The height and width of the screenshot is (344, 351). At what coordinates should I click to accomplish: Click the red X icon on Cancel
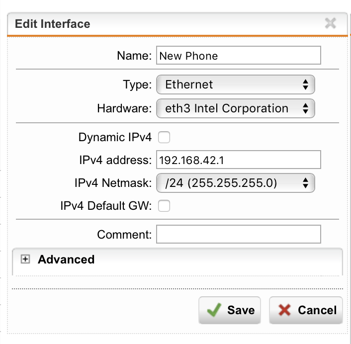coord(285,310)
